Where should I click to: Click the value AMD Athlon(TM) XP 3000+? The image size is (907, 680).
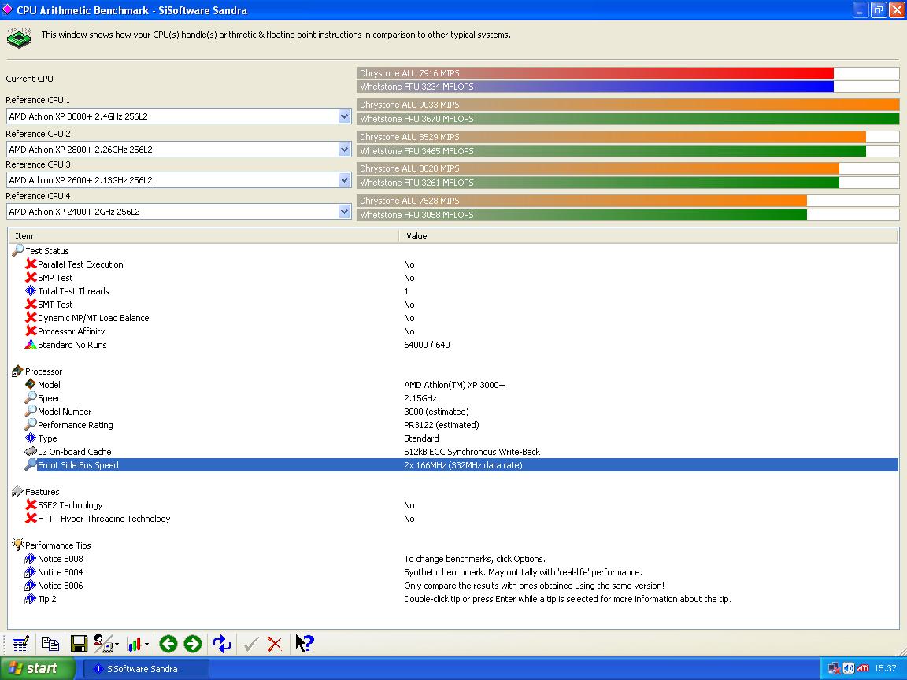454,385
